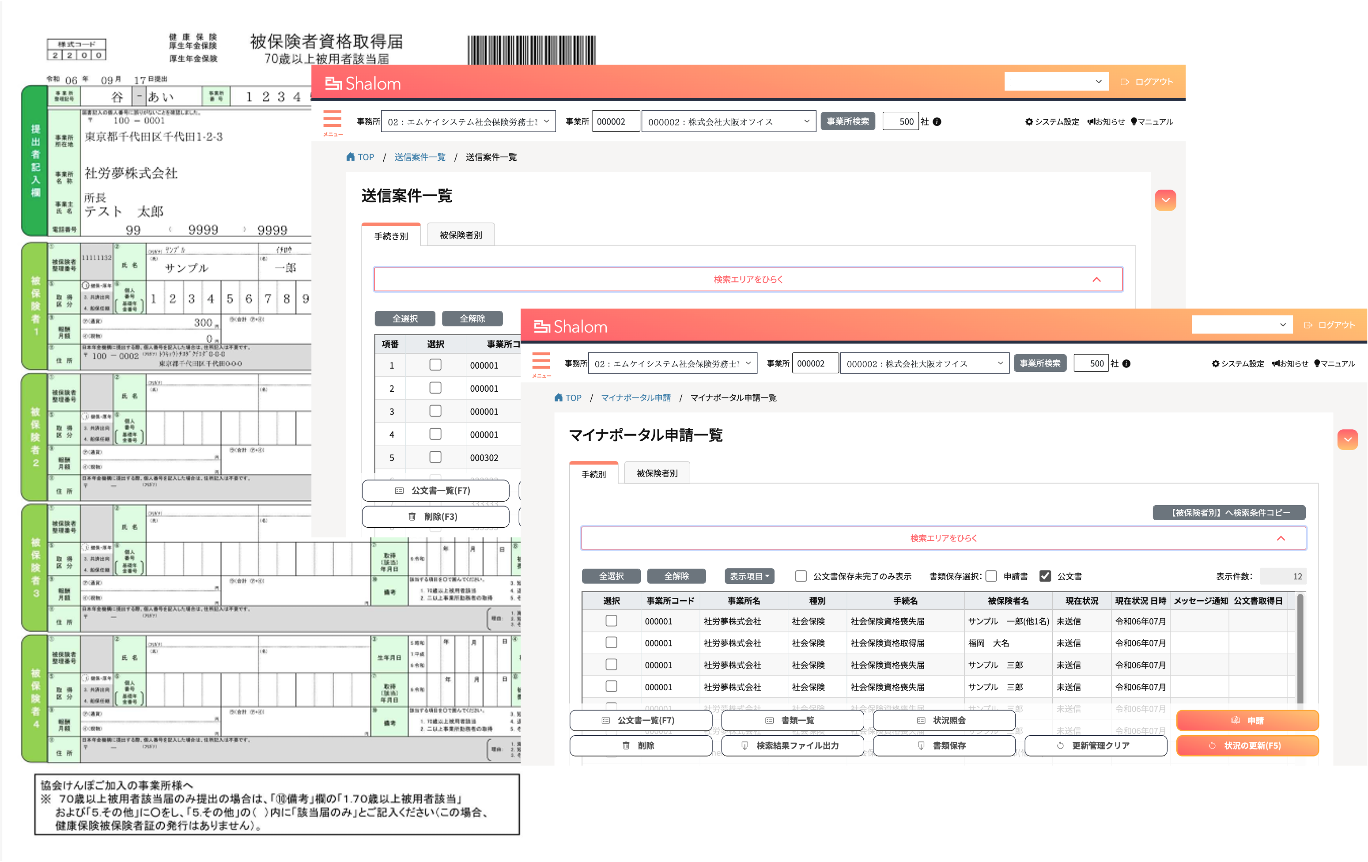Viewport: 1368px width, 862px height.
Task: Open the 事務所 dropdown in the back window
Action: 468,121
